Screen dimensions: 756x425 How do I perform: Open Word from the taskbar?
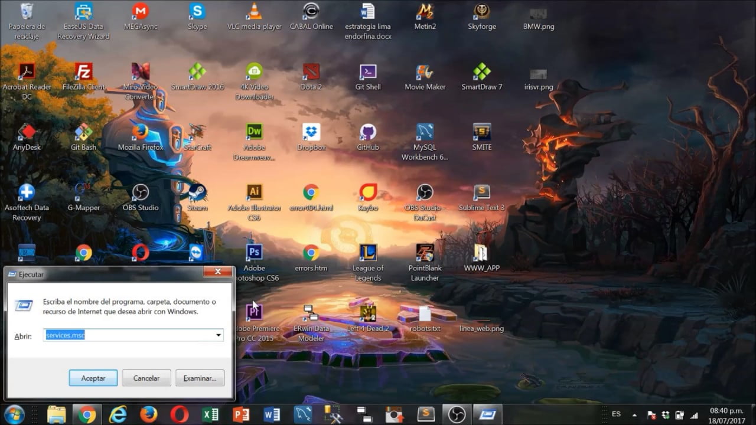pos(272,414)
